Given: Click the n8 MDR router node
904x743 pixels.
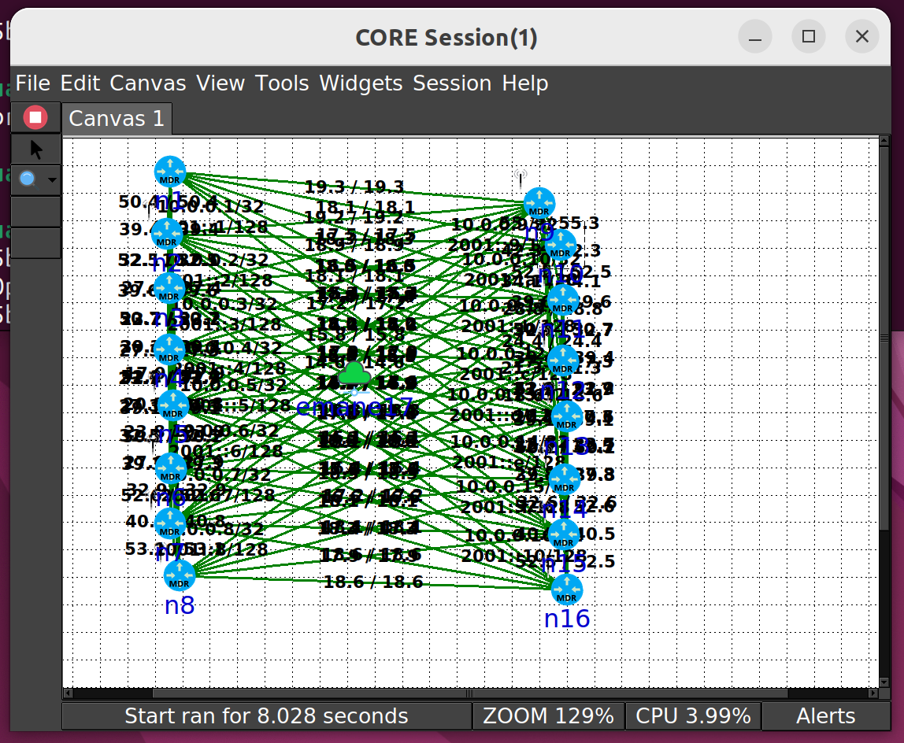Looking at the screenshot, I should [180, 575].
